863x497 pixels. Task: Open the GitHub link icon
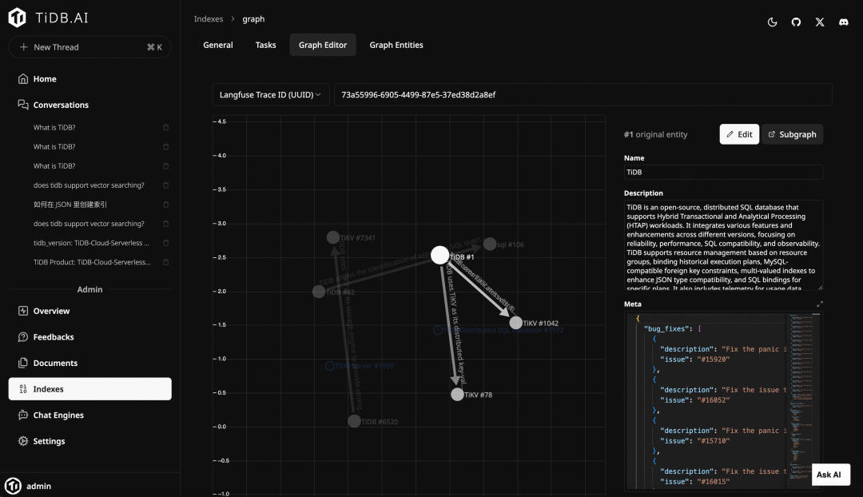[x=796, y=22]
